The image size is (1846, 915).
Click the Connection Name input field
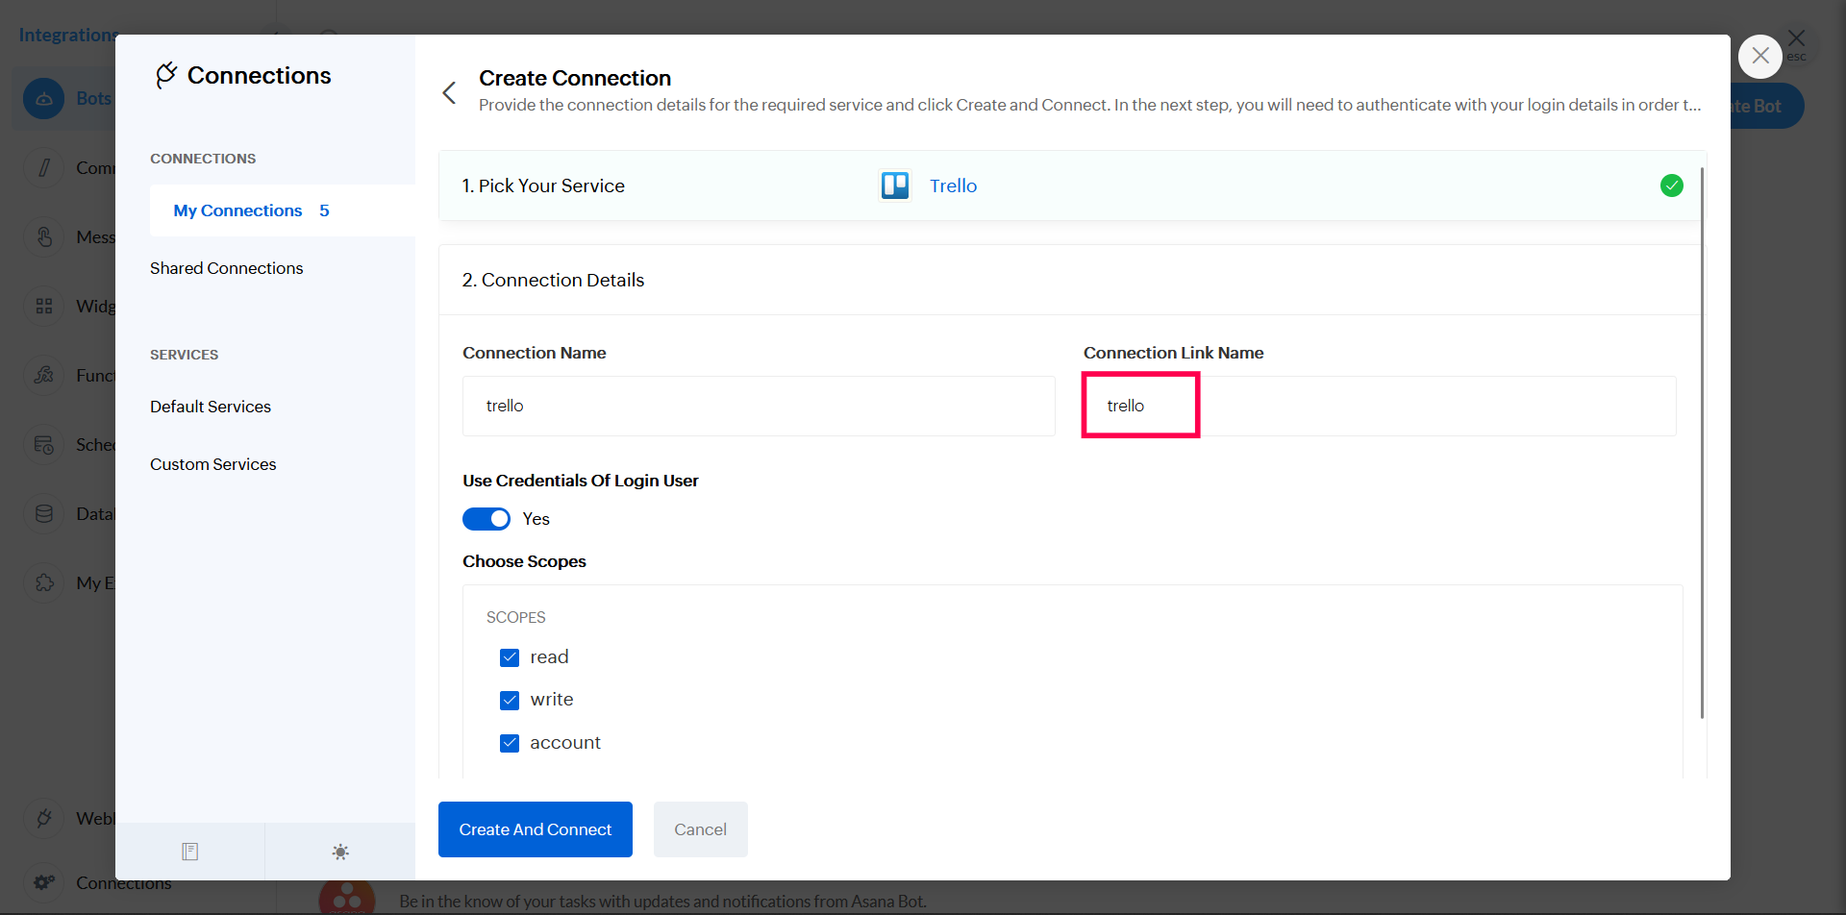(759, 406)
